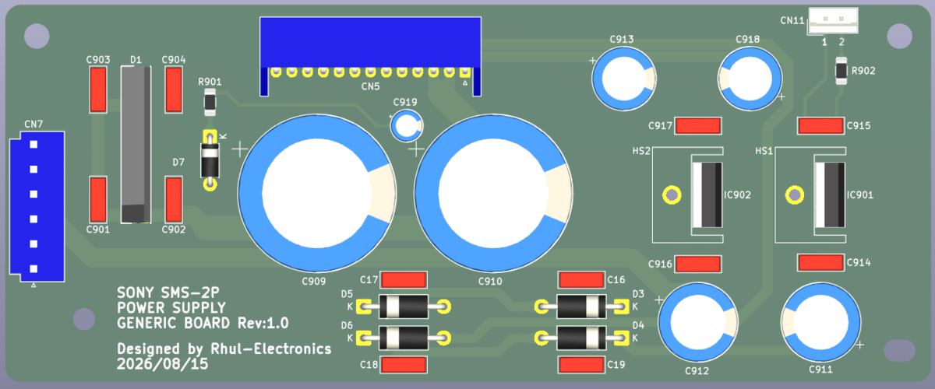This screenshot has width=935, height=389.
Task: Click the CN7 reference label
Action: tap(34, 124)
